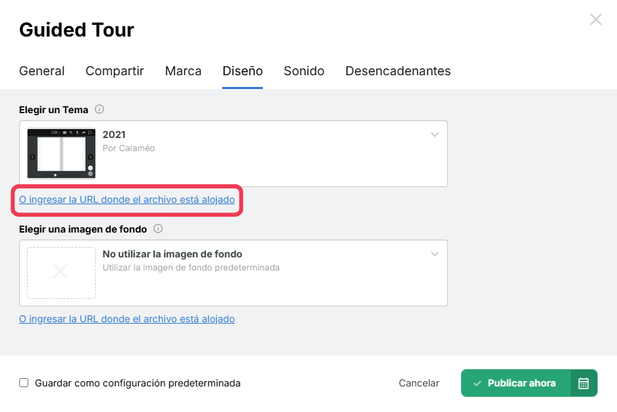Viewport: 617px width, 412px height.
Task: Click the '2021' theme name text
Action: [114, 135]
